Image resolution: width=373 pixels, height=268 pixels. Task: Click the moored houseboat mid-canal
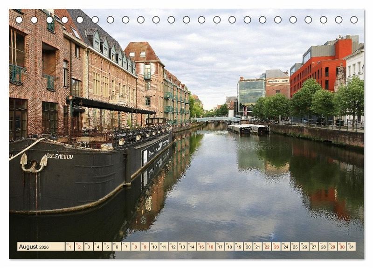[x=248, y=129]
